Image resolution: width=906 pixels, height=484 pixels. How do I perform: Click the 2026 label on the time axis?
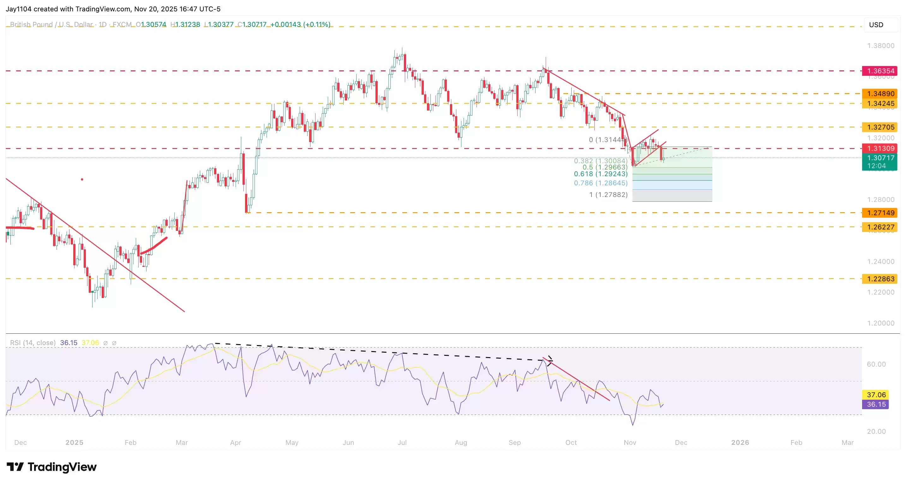pos(740,443)
